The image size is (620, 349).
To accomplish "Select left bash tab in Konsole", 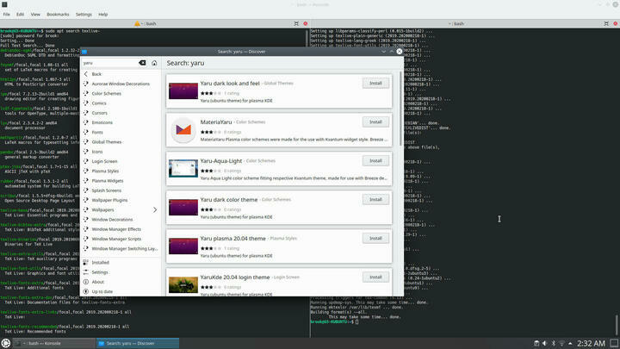I will [x=146, y=24].
